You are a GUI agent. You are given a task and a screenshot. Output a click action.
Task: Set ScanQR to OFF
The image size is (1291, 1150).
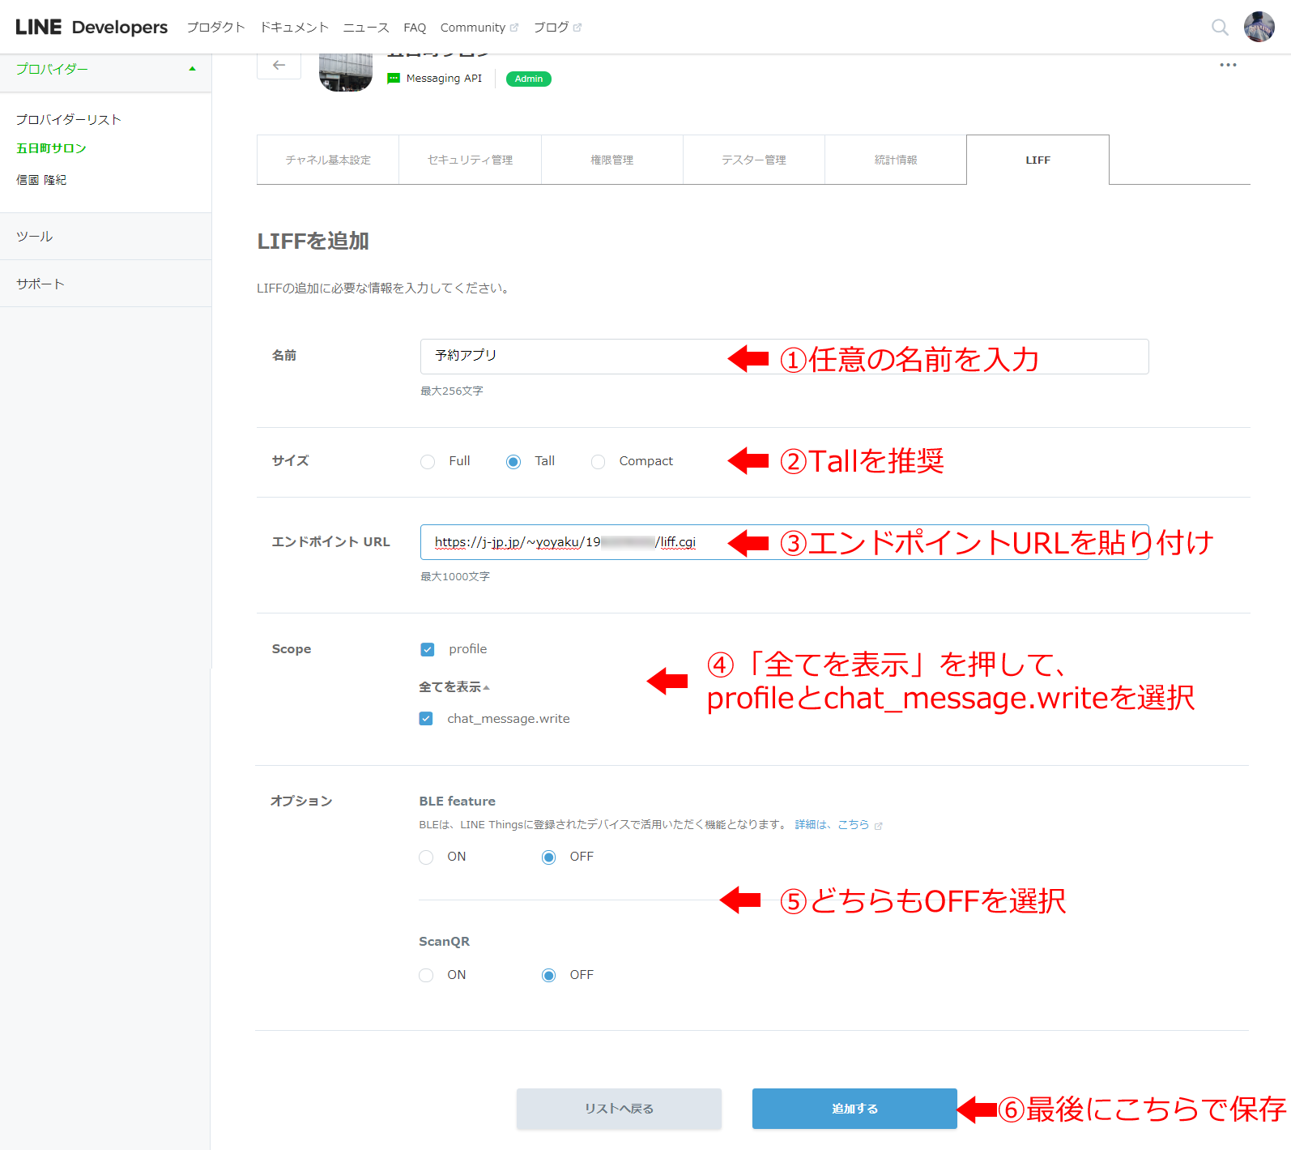[549, 976]
